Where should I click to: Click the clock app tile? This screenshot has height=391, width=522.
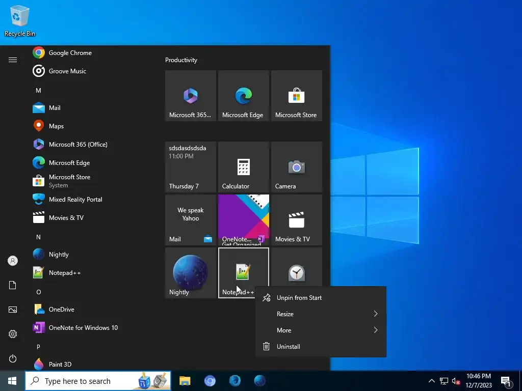(x=297, y=267)
